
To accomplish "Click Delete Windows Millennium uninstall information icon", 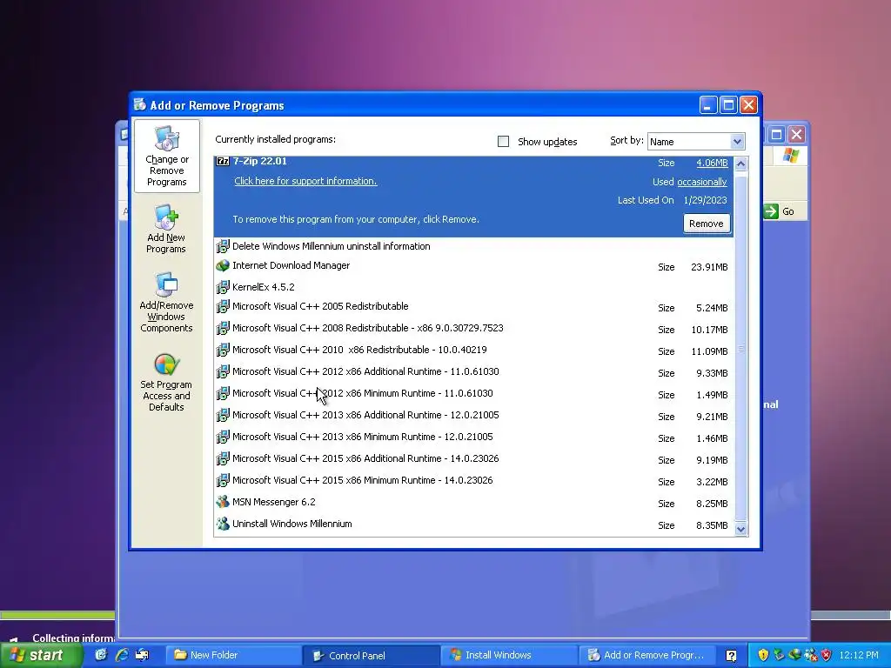I will 223,246.
